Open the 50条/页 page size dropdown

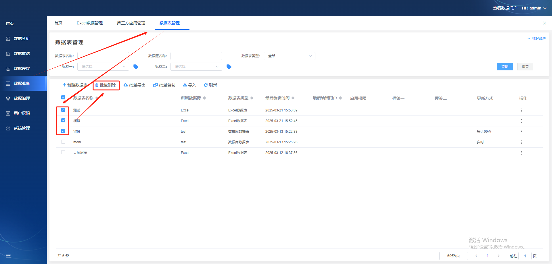(453, 256)
